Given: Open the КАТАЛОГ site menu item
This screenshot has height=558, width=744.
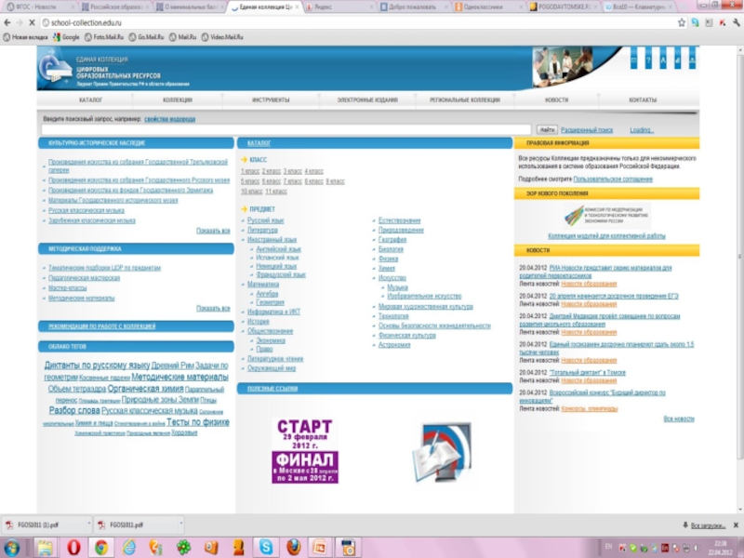Looking at the screenshot, I should pyautogui.click(x=90, y=100).
